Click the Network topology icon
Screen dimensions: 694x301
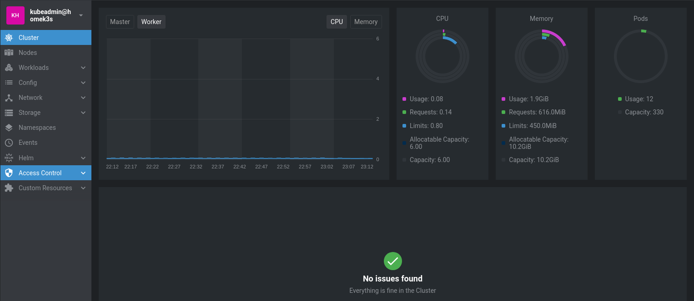click(x=9, y=98)
